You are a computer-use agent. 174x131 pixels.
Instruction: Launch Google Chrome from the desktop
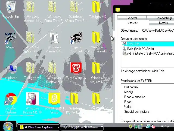pos(11,99)
